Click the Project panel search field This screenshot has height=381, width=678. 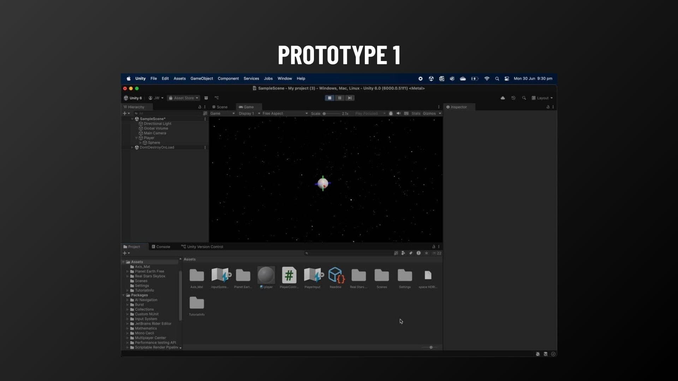point(348,253)
